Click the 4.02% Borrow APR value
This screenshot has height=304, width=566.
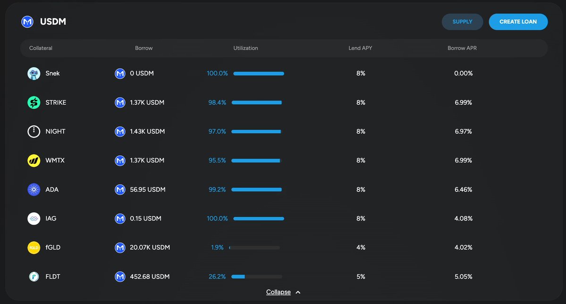tap(463, 248)
